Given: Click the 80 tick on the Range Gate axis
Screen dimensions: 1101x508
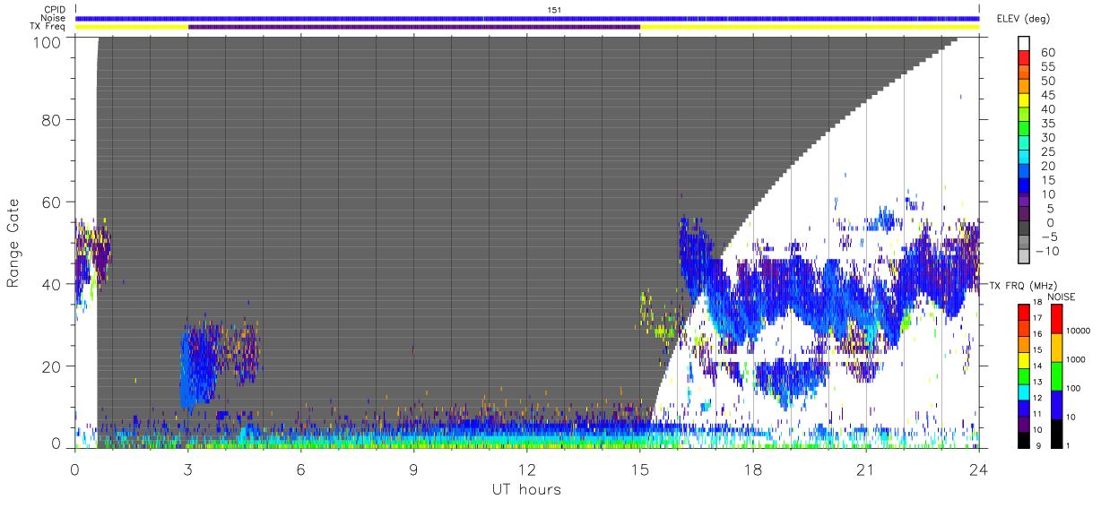Looking at the screenshot, I should (x=51, y=120).
